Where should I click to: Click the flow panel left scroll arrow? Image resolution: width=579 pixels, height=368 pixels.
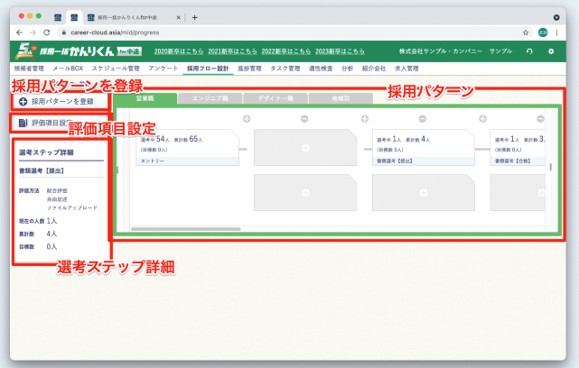pyautogui.click(x=117, y=170)
